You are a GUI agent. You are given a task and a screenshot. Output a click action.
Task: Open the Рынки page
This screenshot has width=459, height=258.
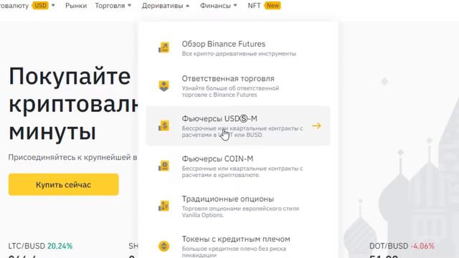[76, 6]
